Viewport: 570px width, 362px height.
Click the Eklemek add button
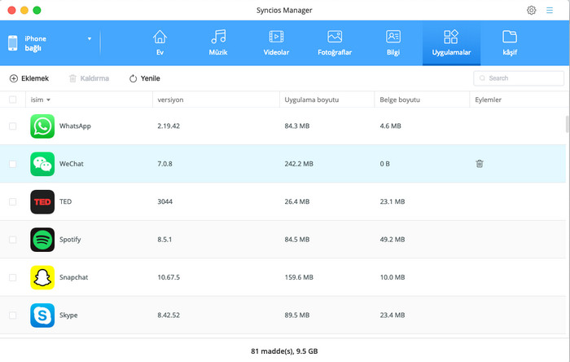29,78
